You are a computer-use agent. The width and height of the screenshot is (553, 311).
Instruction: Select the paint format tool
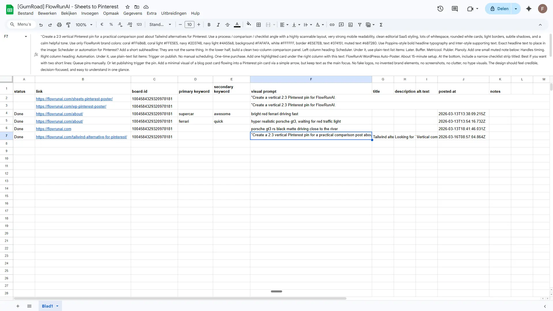click(68, 24)
